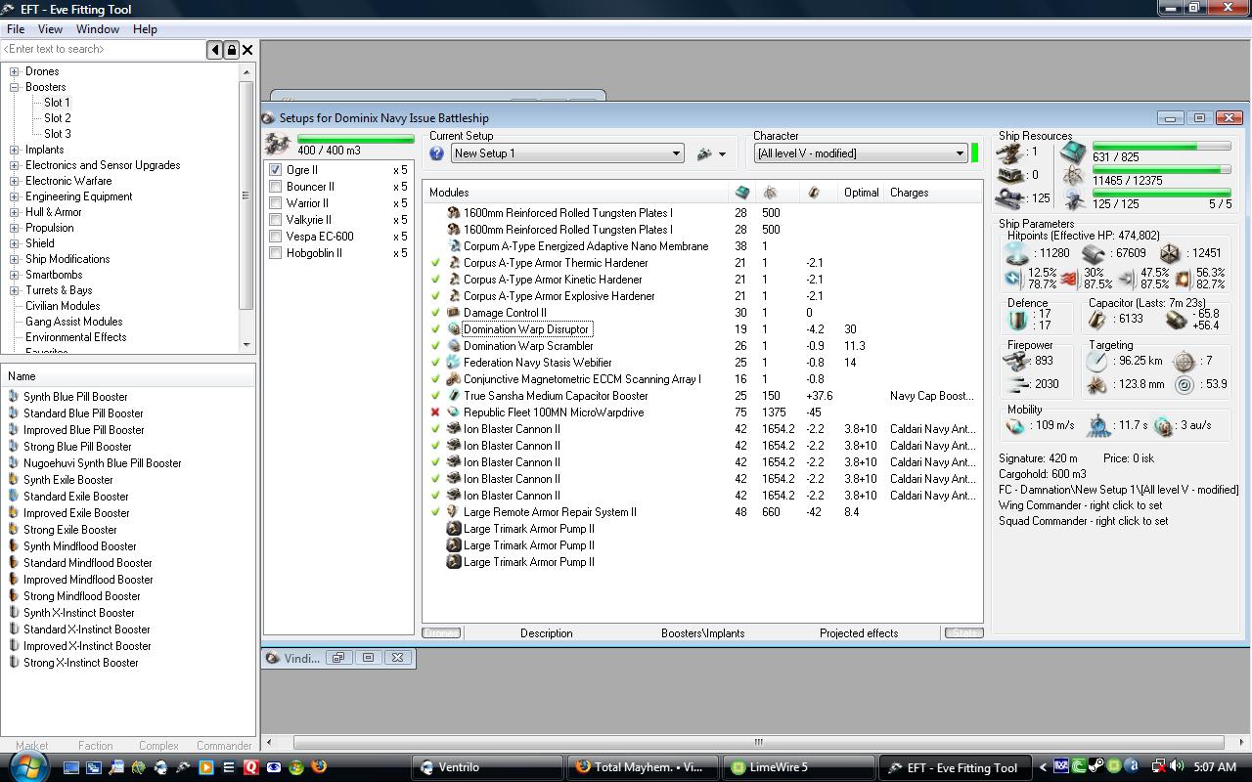The width and height of the screenshot is (1252, 782).
Task: Click the Domination Warp Disruptor module icon
Action: point(454,329)
